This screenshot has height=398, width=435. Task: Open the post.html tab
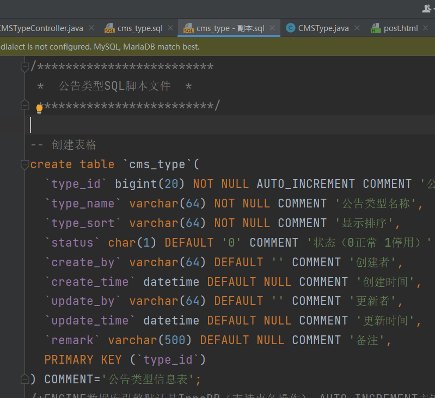401,28
